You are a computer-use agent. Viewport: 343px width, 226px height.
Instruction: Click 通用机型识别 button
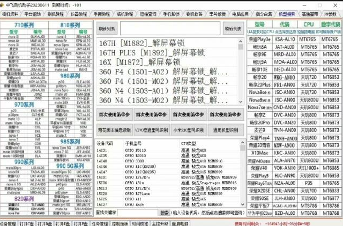[226, 130]
